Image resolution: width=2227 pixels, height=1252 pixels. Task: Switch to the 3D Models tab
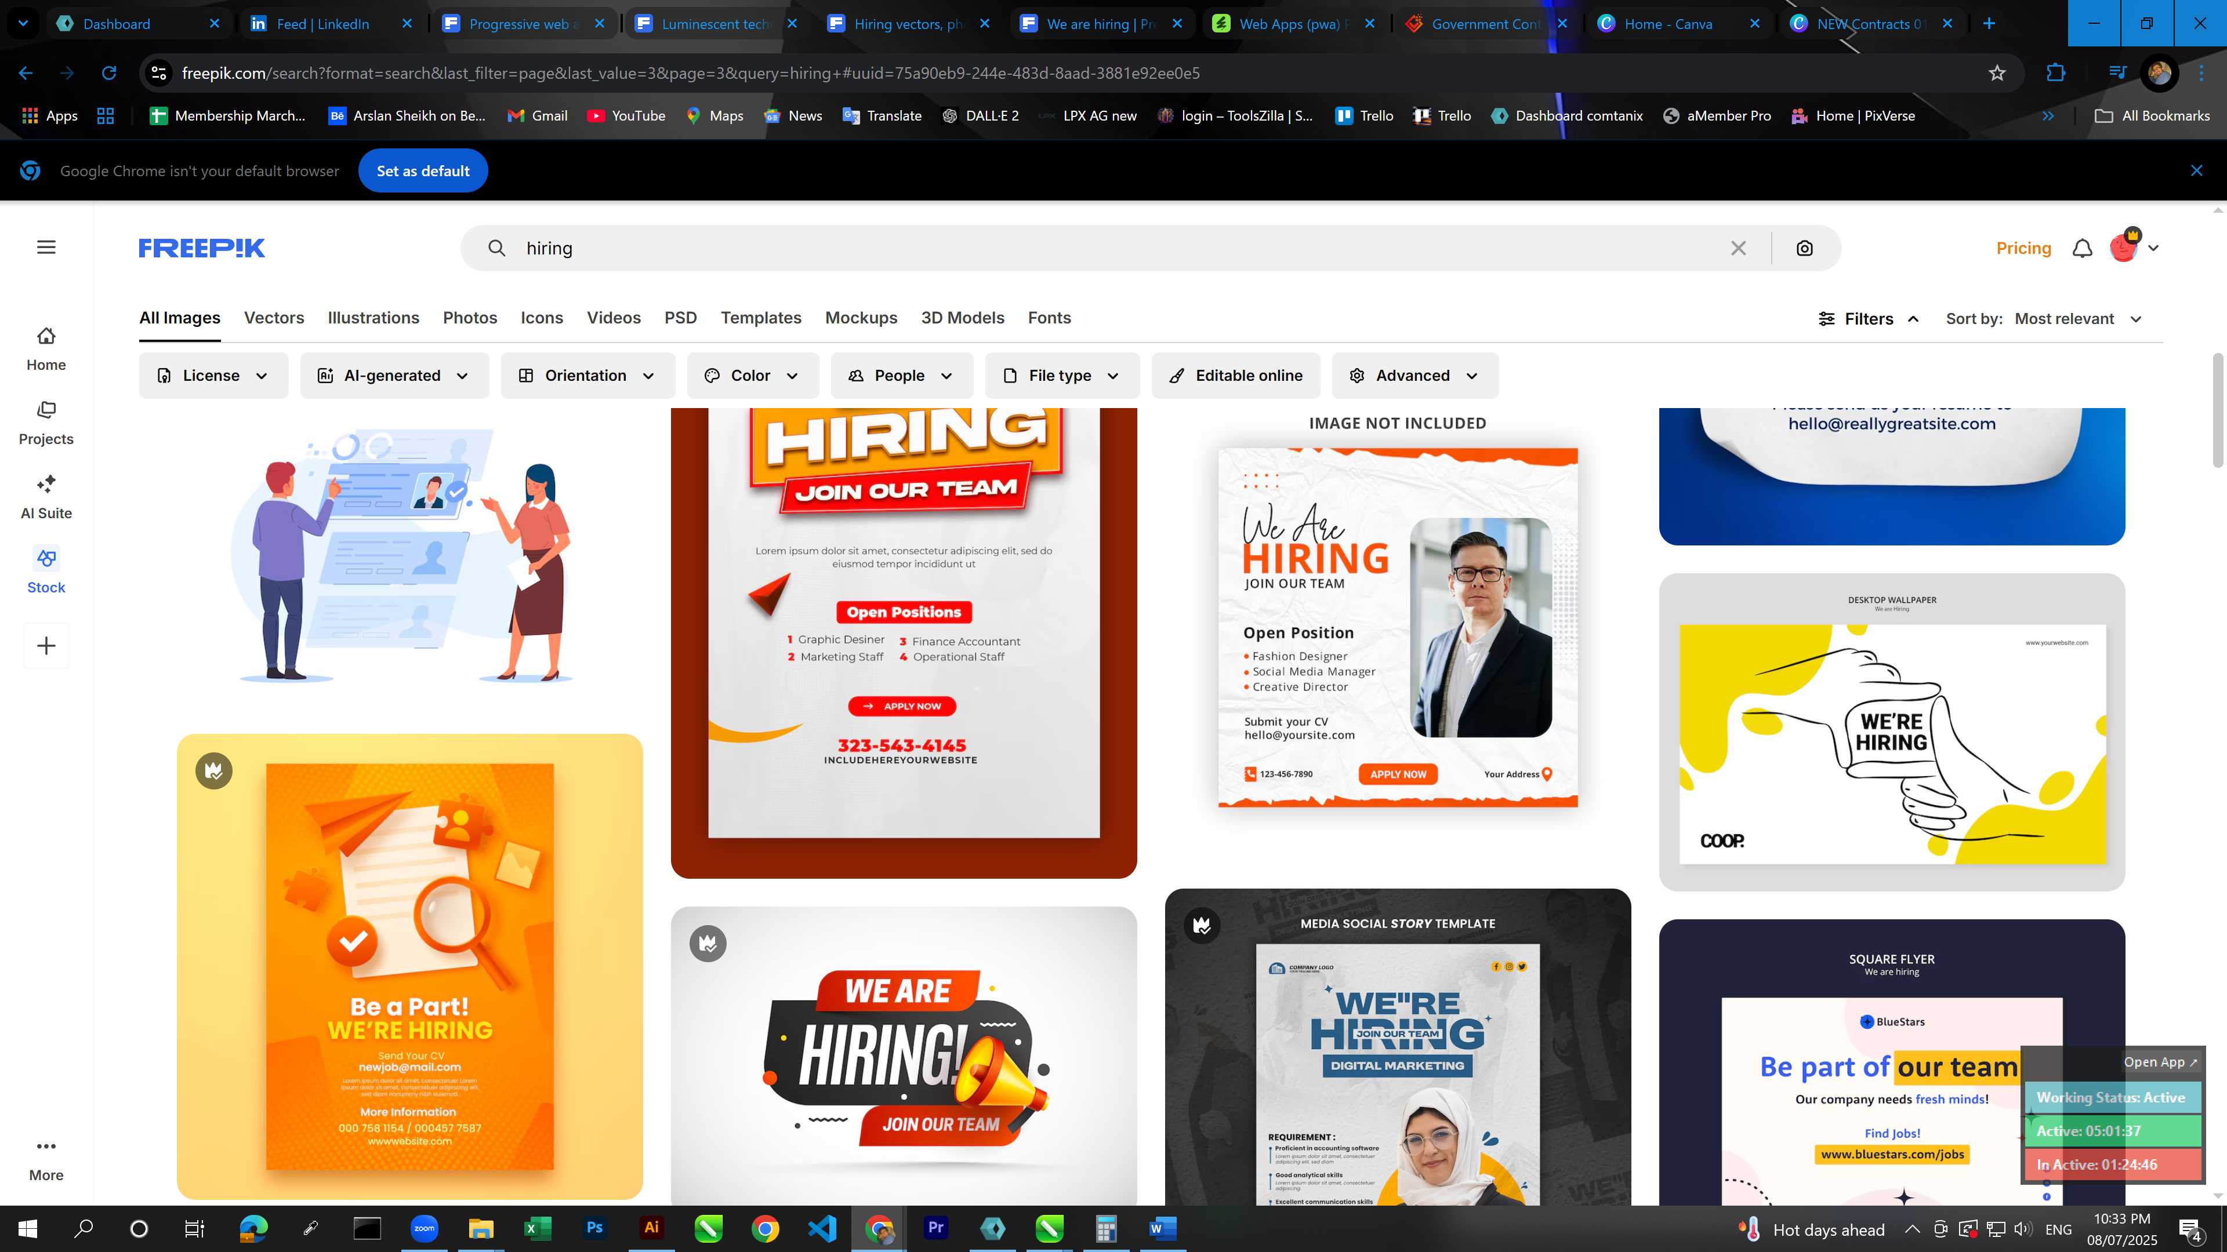[x=962, y=318]
